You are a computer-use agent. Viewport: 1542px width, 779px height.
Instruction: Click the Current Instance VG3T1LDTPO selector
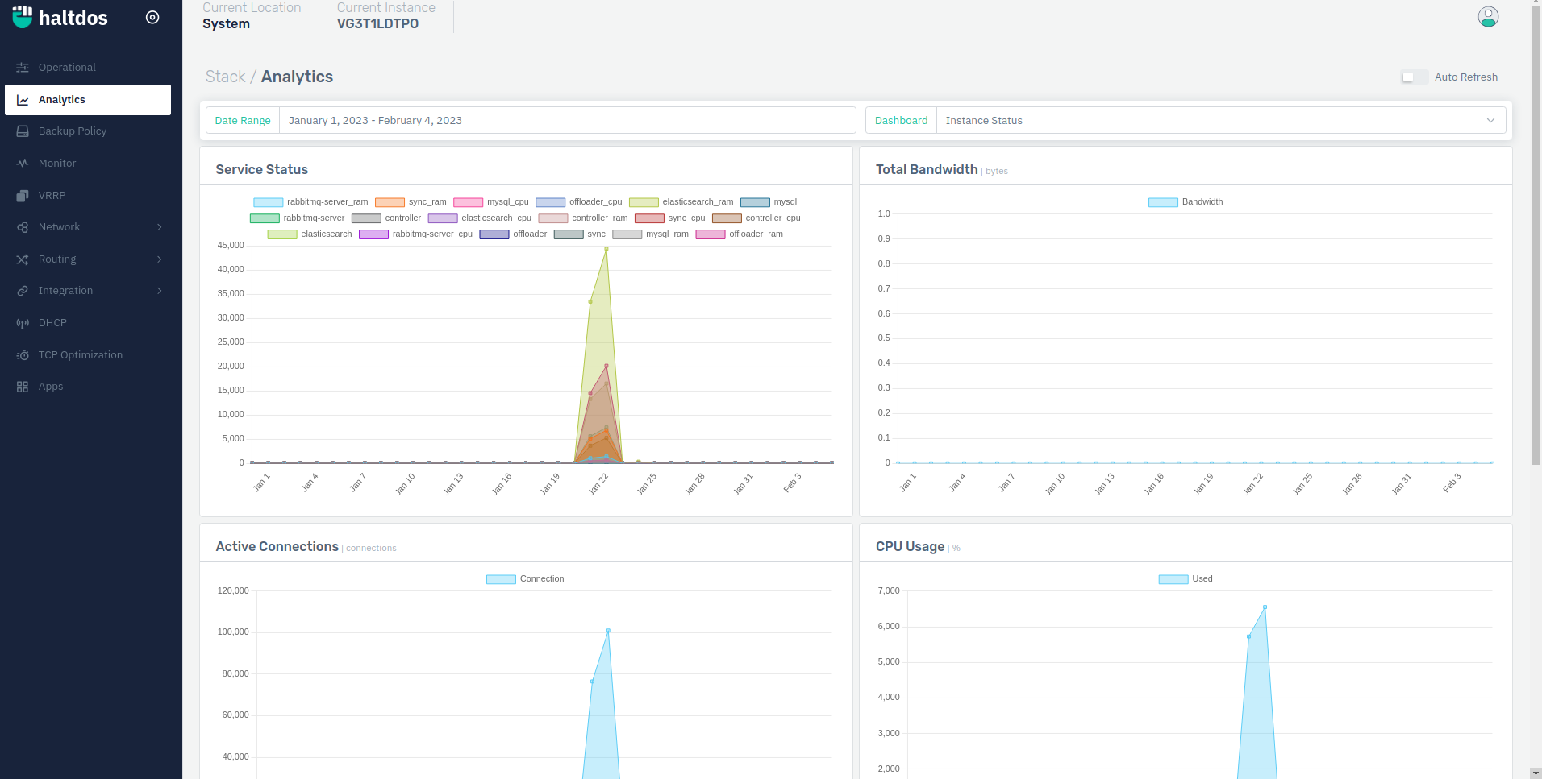[385, 16]
